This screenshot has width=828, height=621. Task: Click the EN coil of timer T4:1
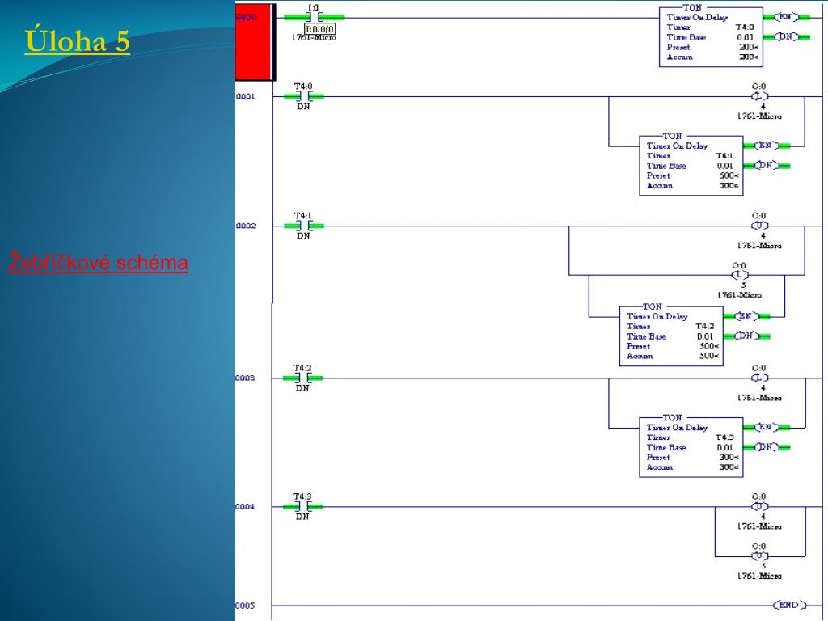point(767,146)
